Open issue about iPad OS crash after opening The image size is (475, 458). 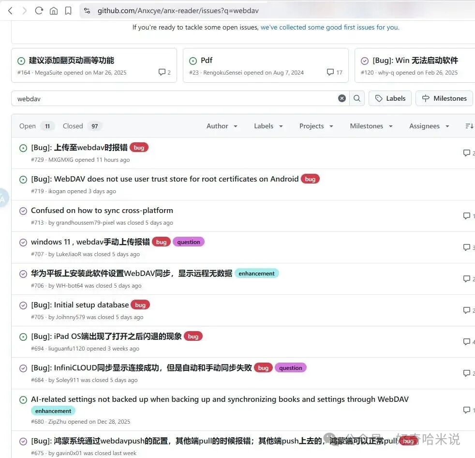tap(106, 336)
